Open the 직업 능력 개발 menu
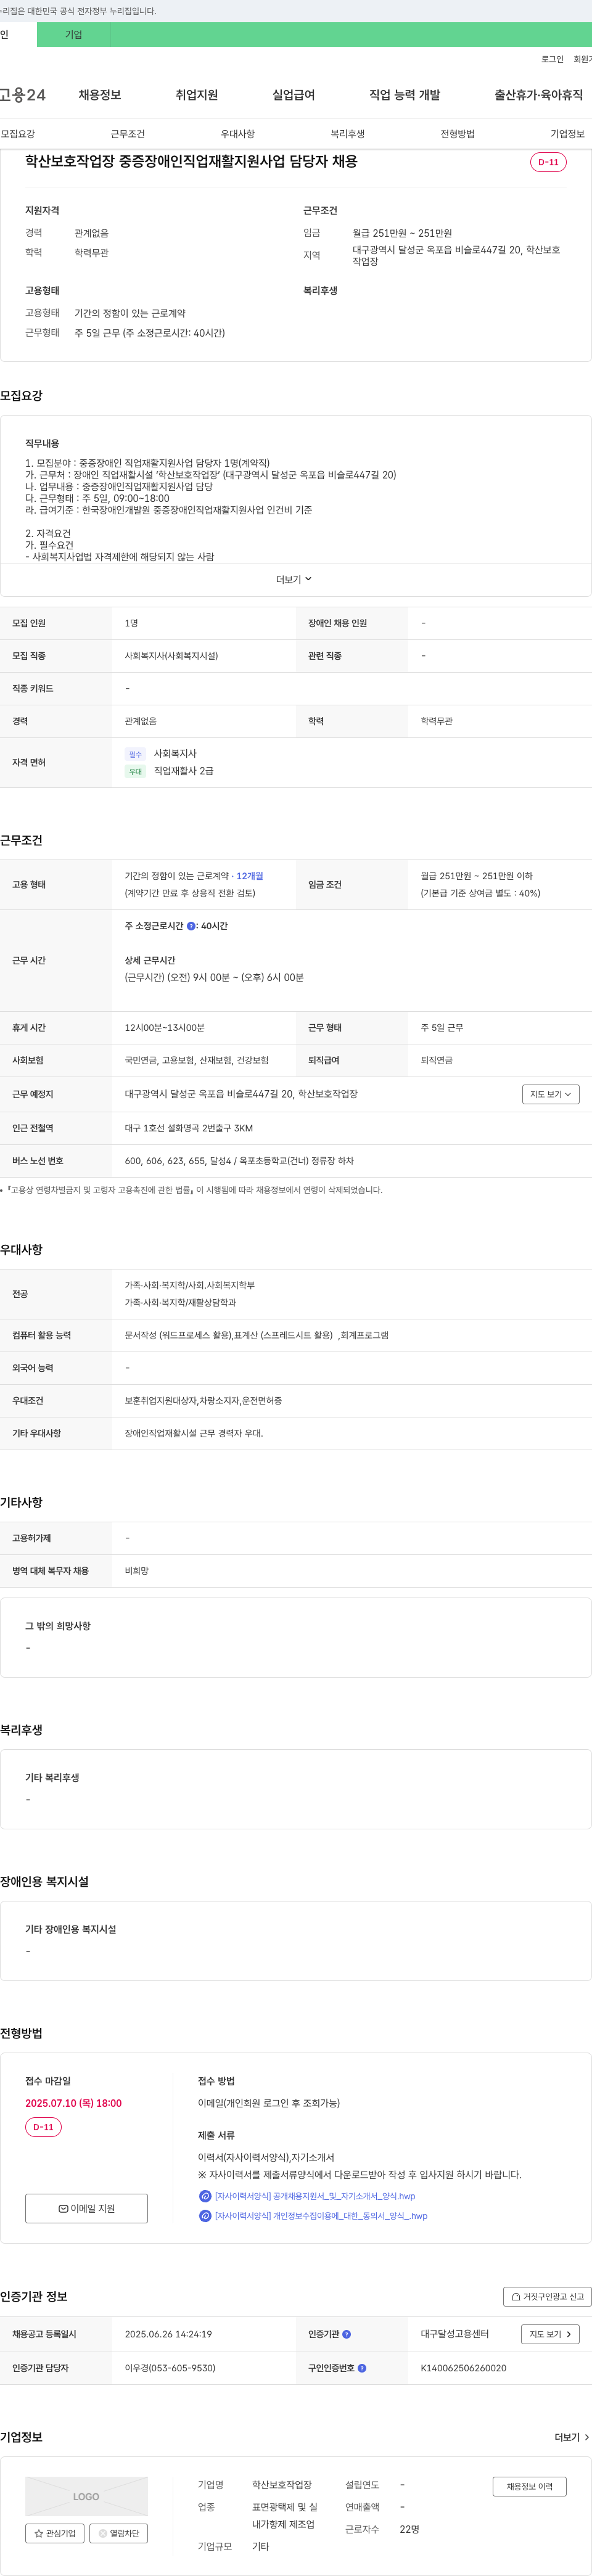The width and height of the screenshot is (592, 2576). (x=405, y=95)
